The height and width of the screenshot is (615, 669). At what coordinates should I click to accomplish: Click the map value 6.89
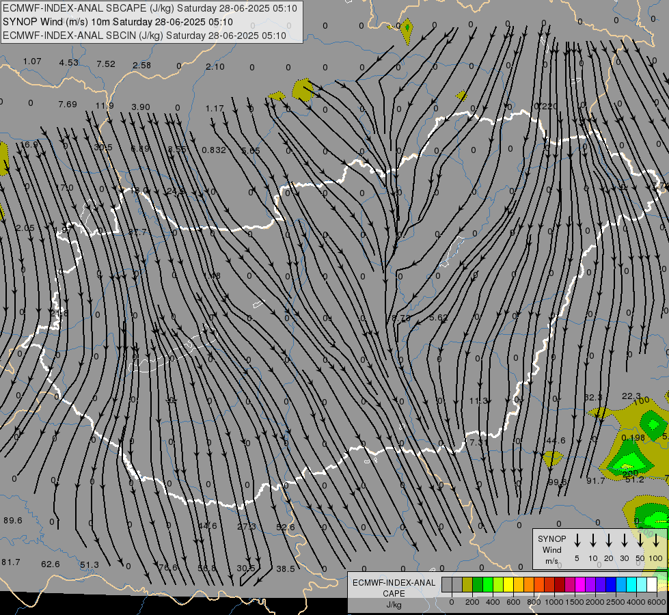pyautogui.click(x=140, y=148)
